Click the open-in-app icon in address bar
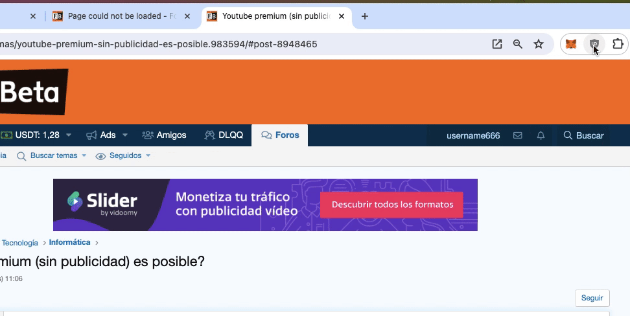The image size is (630, 316). click(497, 44)
